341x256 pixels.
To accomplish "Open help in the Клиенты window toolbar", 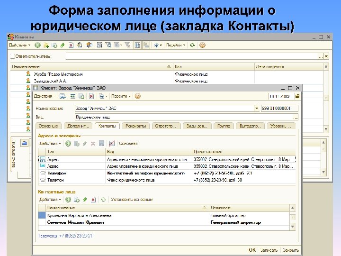I will point(202,45).
